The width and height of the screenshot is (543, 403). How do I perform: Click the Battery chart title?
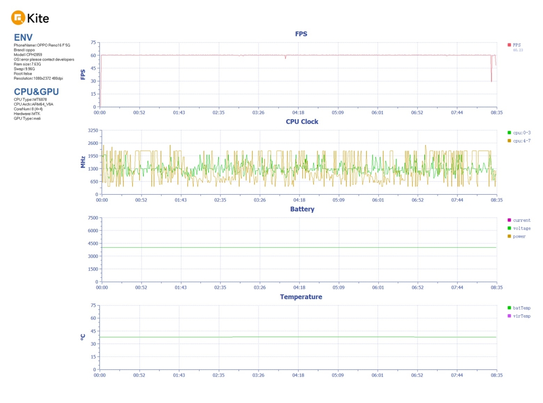(302, 209)
